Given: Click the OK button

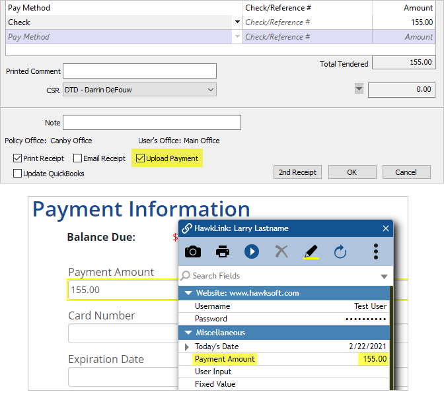Looking at the screenshot, I should [x=352, y=172].
